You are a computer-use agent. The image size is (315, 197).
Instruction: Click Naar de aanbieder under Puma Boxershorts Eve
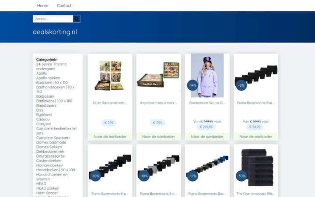(x=256, y=137)
